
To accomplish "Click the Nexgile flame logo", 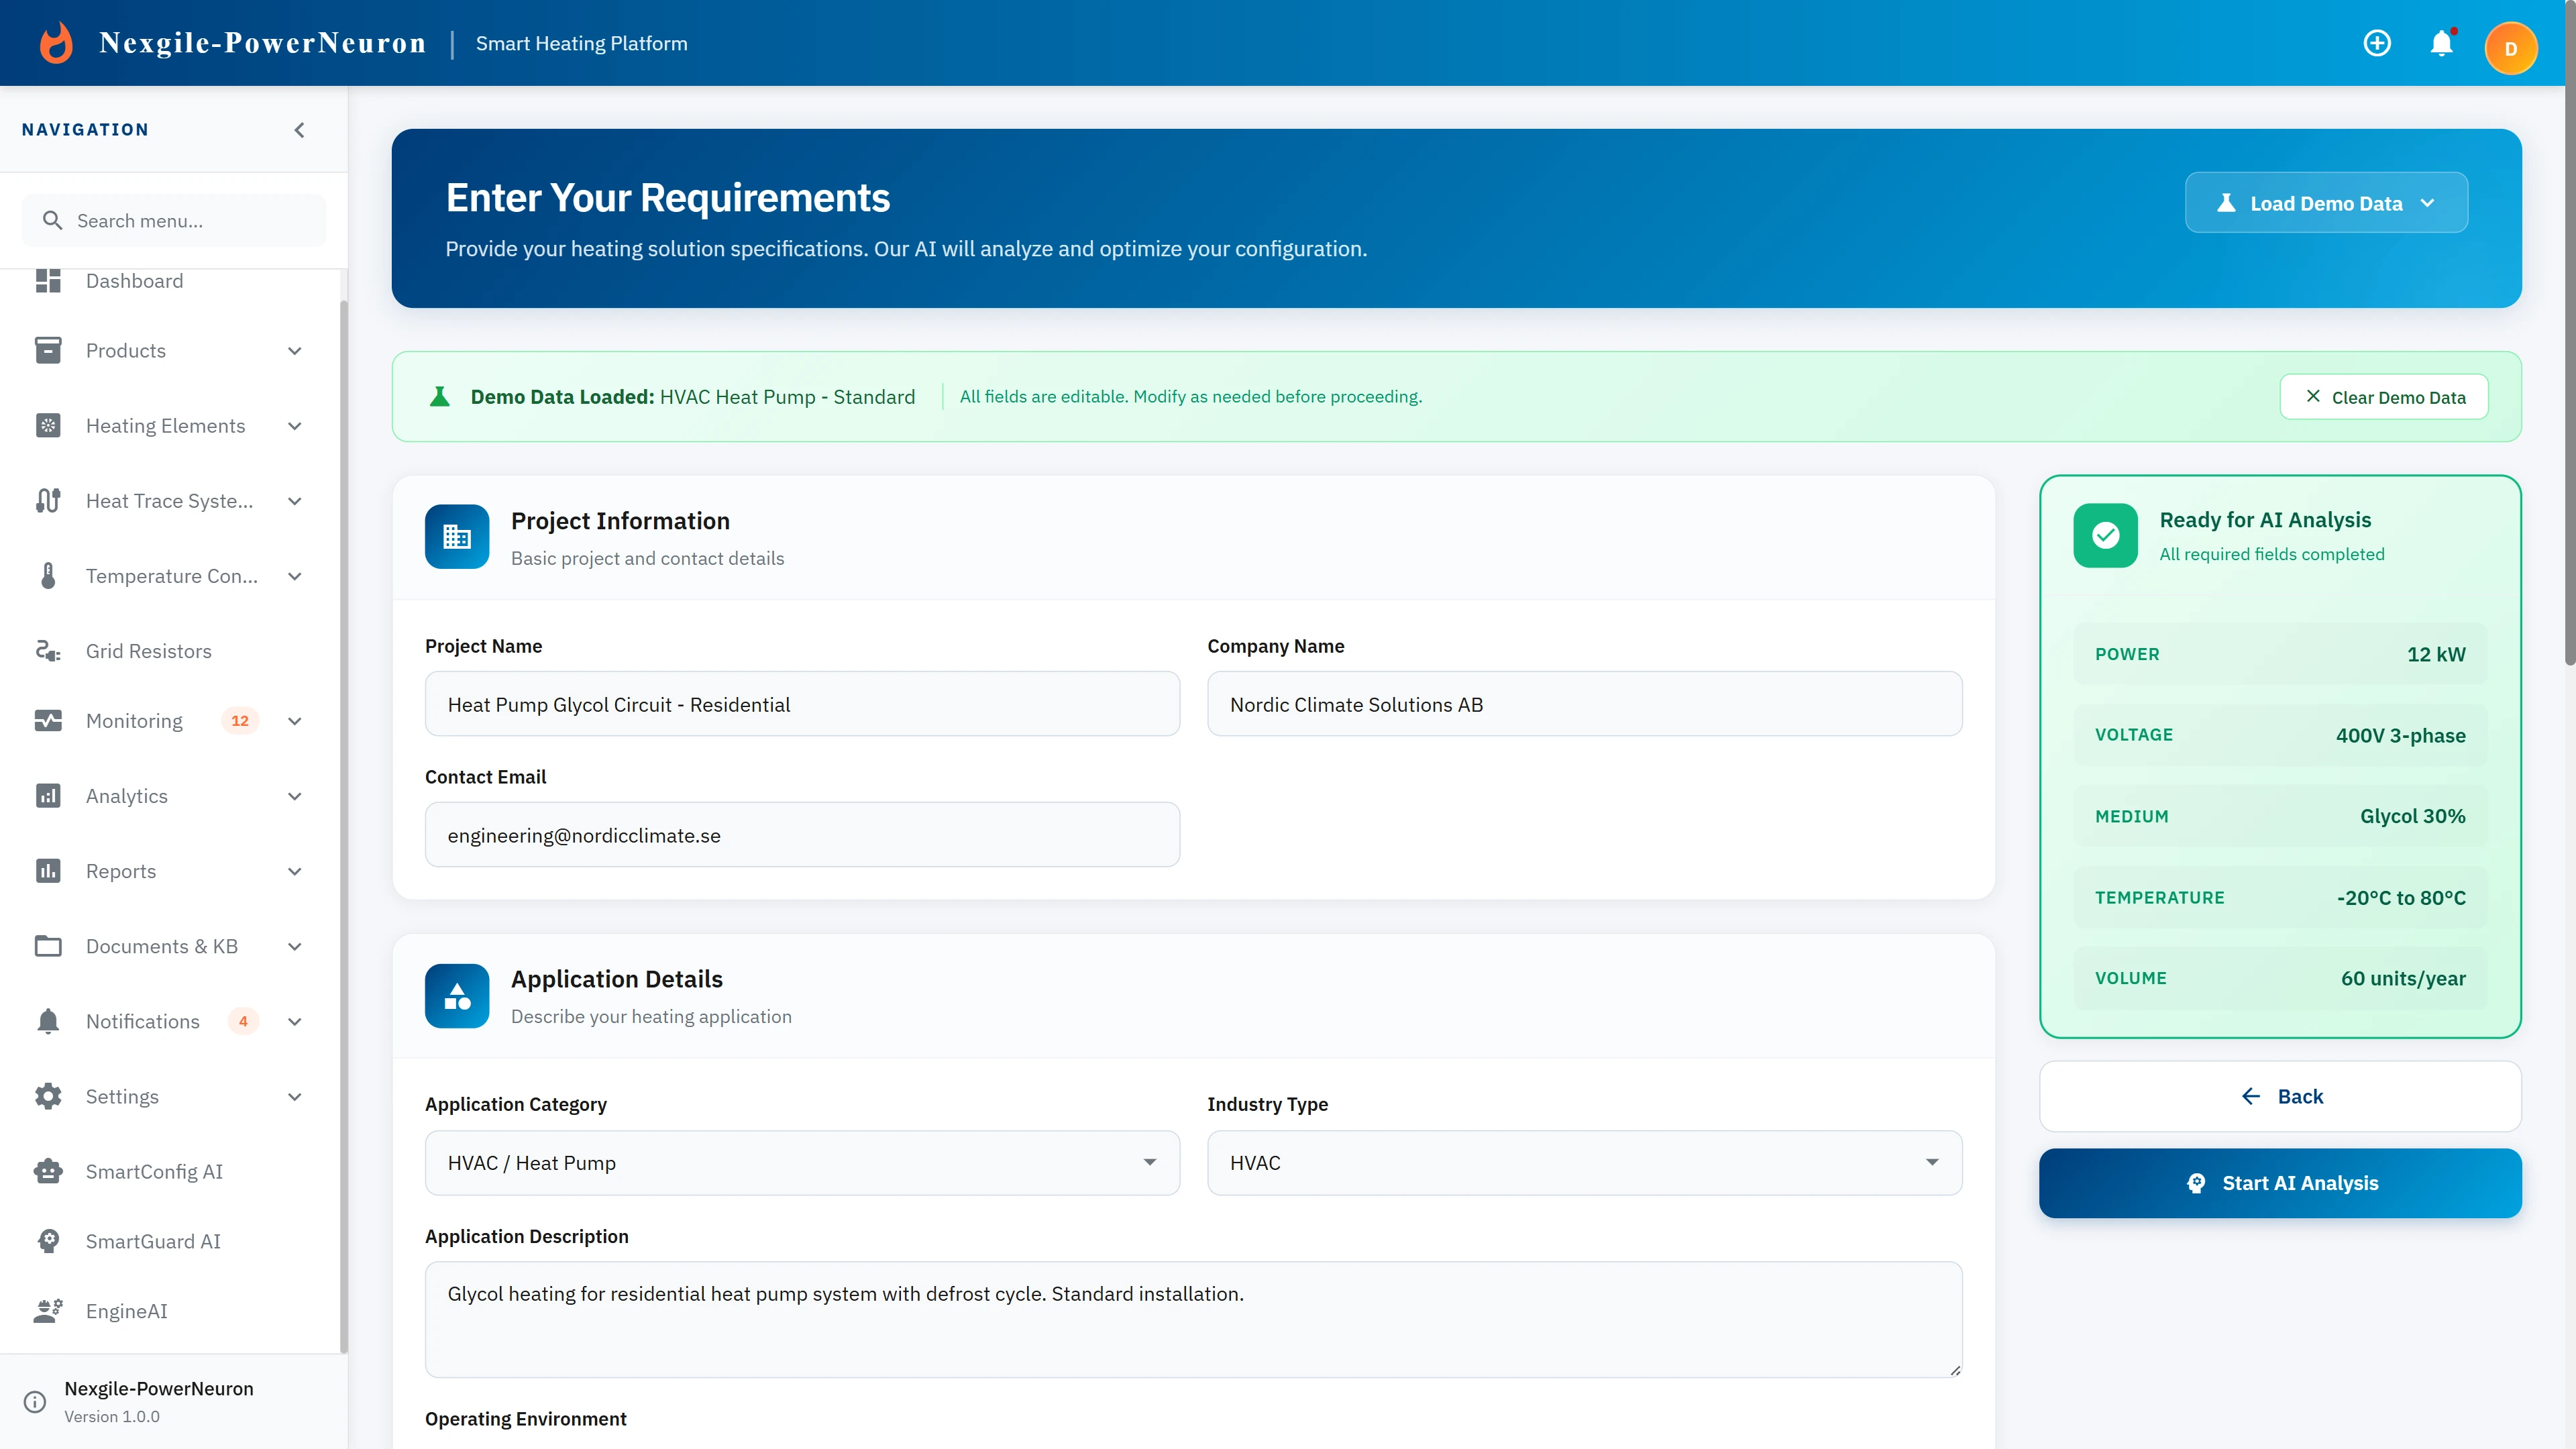I will point(56,42).
